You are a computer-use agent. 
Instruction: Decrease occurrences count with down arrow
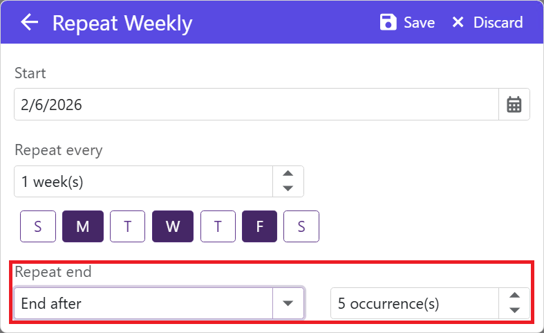(x=514, y=310)
